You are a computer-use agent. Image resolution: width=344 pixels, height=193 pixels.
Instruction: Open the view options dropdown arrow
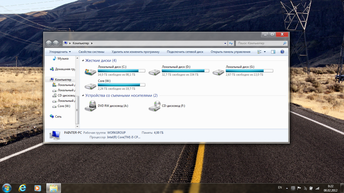point(265,52)
